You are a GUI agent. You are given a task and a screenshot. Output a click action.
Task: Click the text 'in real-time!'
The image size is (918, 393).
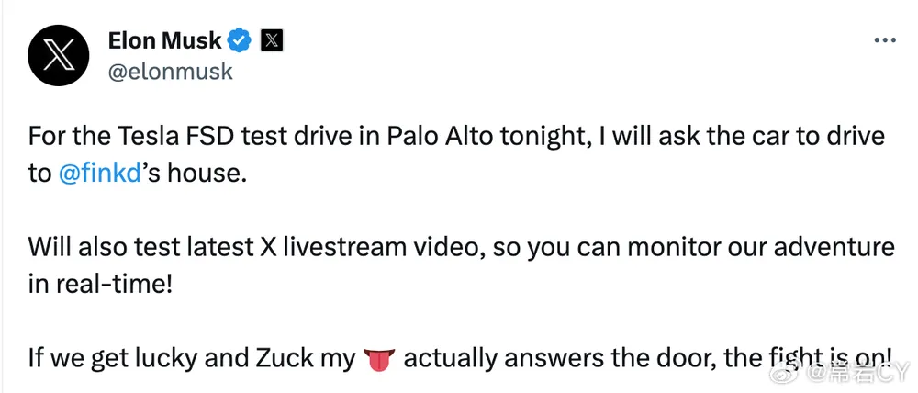(x=100, y=286)
